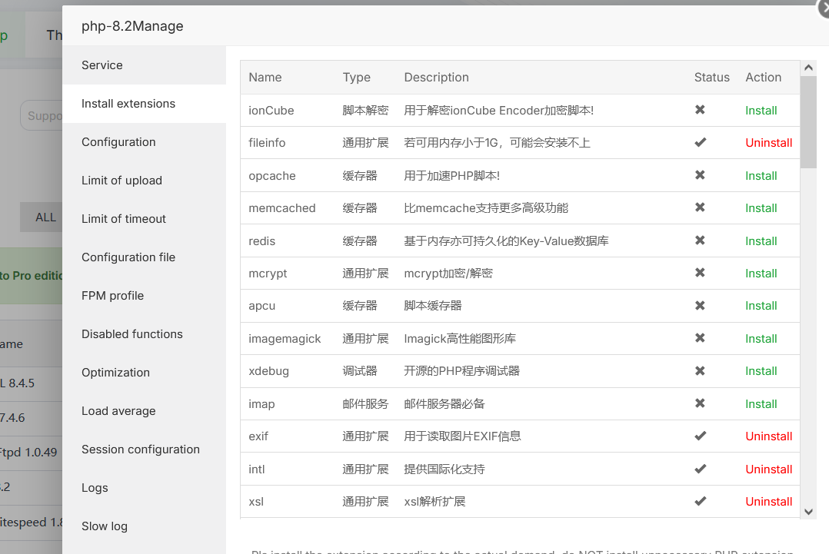Screen dimensions: 829x554
Task: Install the memcached extension
Action: [x=761, y=208]
